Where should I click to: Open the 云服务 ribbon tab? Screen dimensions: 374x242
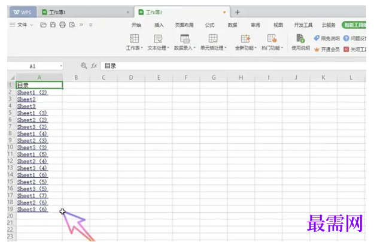pos(329,25)
